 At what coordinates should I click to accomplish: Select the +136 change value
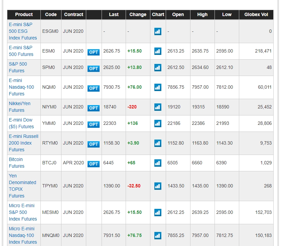[133, 123]
